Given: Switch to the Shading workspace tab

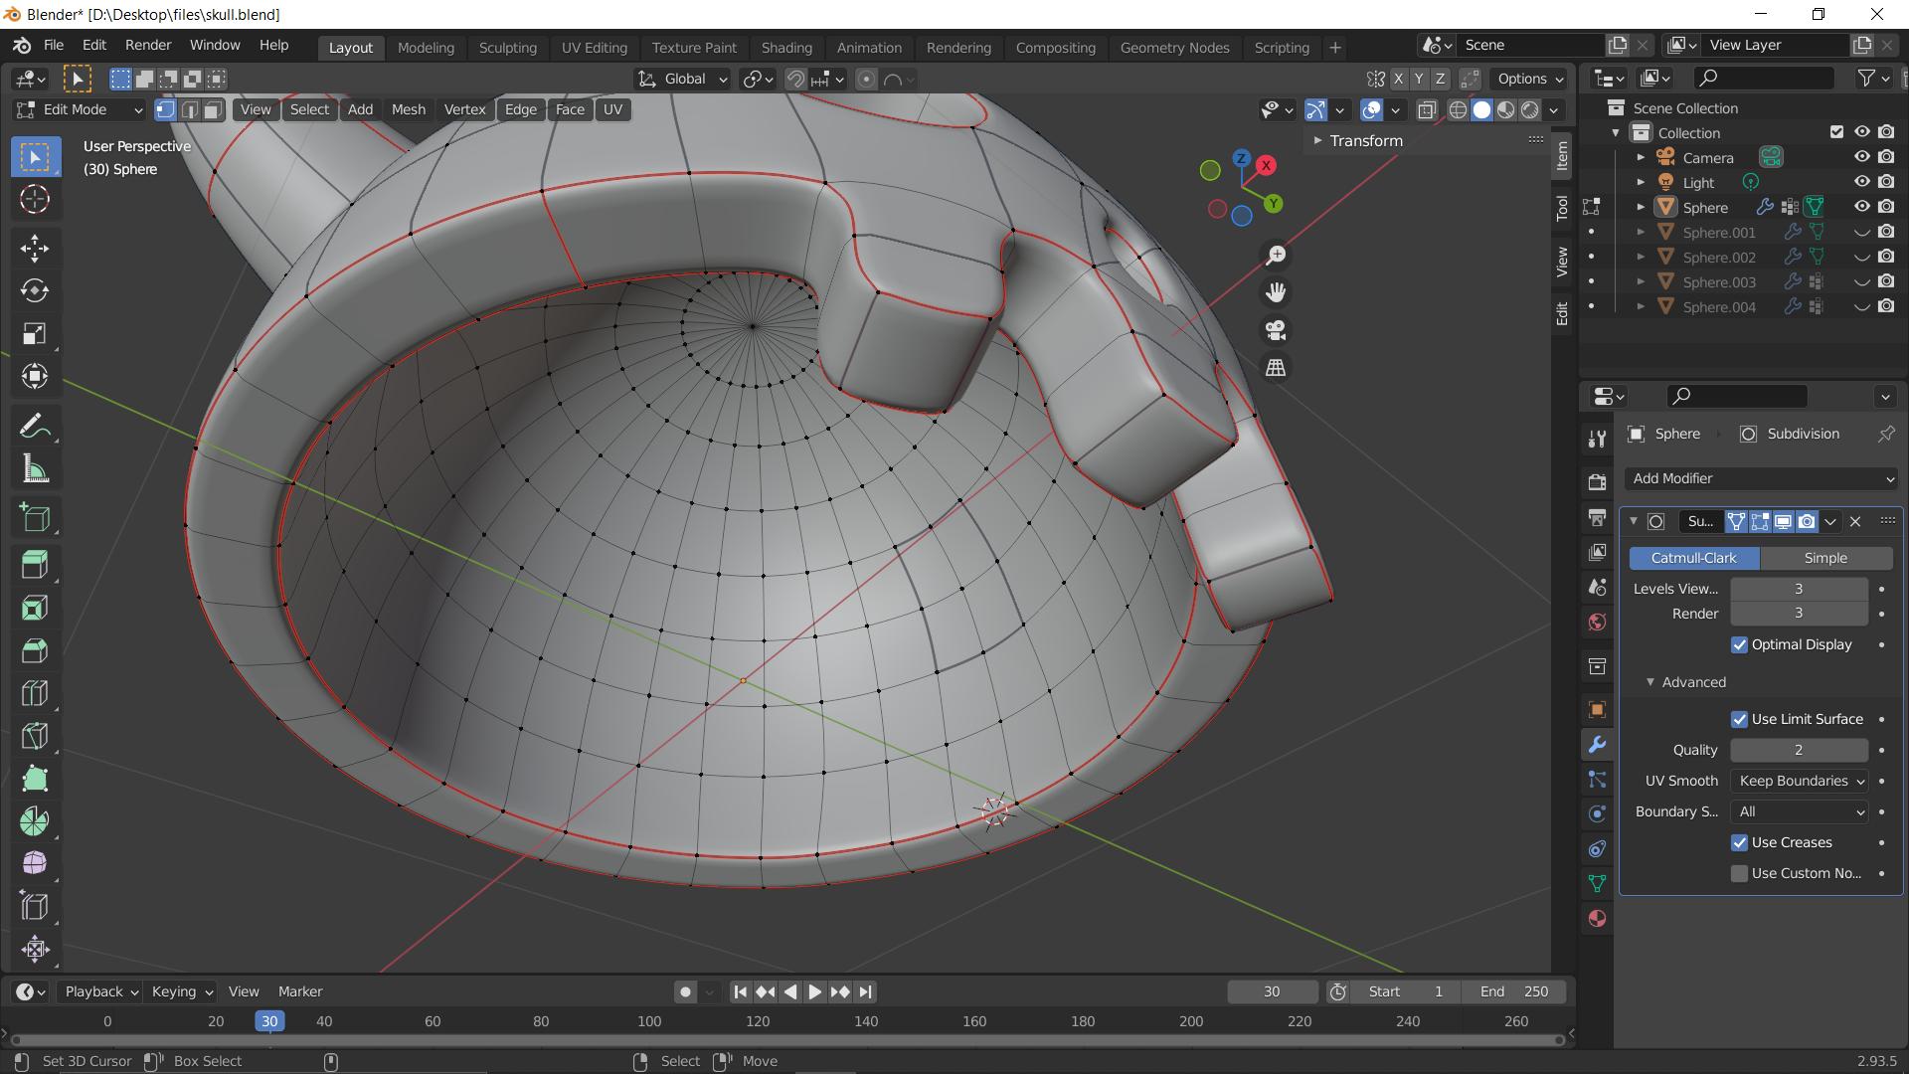Looking at the screenshot, I should (x=786, y=48).
